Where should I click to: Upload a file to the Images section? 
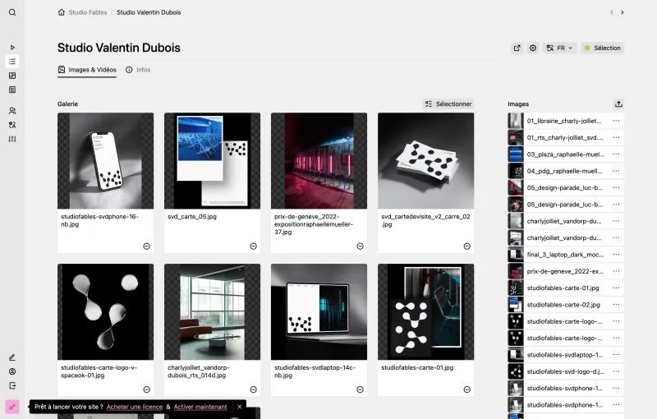(618, 104)
